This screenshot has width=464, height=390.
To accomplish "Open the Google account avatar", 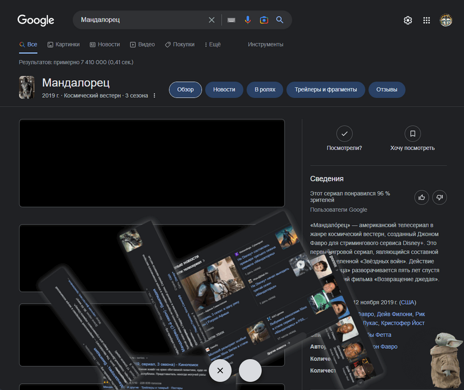I will coord(446,20).
